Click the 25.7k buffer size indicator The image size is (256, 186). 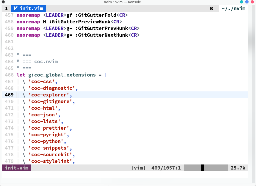coord(238,168)
